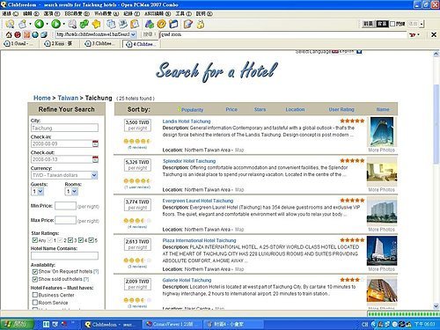Viewport: 440px width, 330px height.
Task: Open Landis Hotel Taichung link
Action: 187,121
